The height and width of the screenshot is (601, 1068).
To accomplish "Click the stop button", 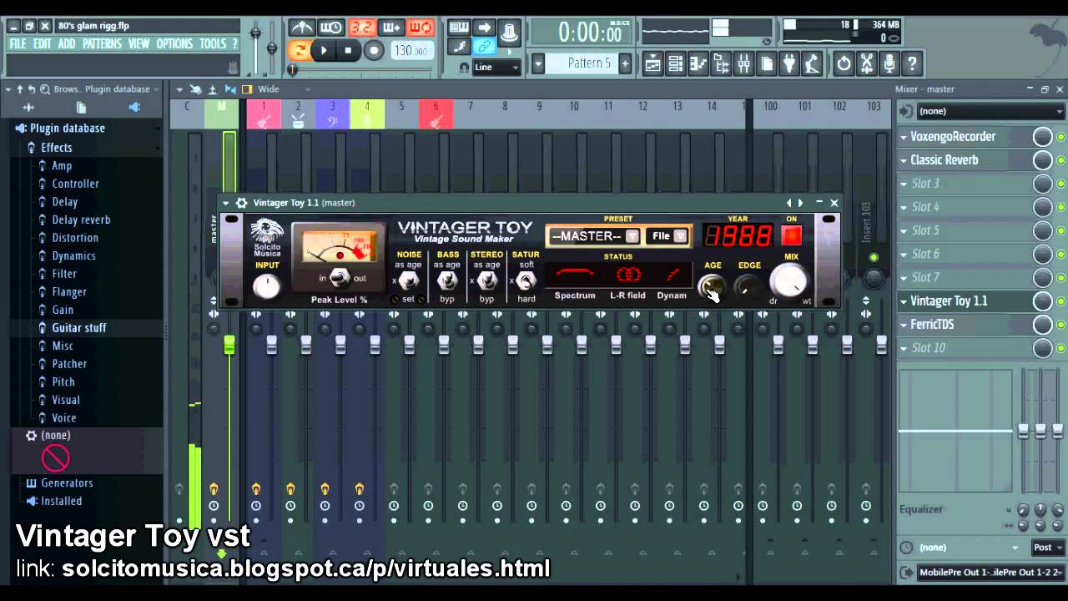I will [348, 50].
